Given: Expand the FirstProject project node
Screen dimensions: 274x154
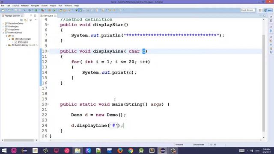Looking at the screenshot, I should (3, 27).
